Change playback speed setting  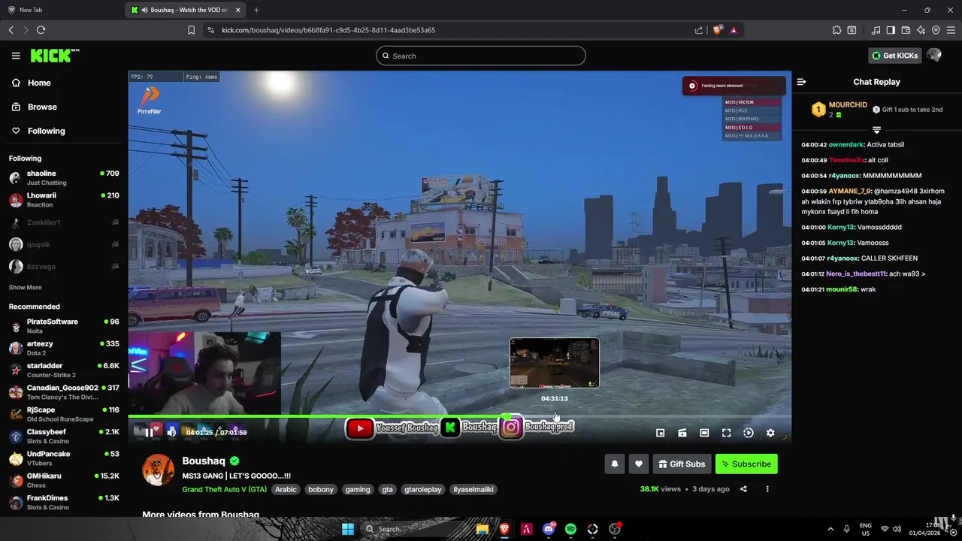coord(749,433)
